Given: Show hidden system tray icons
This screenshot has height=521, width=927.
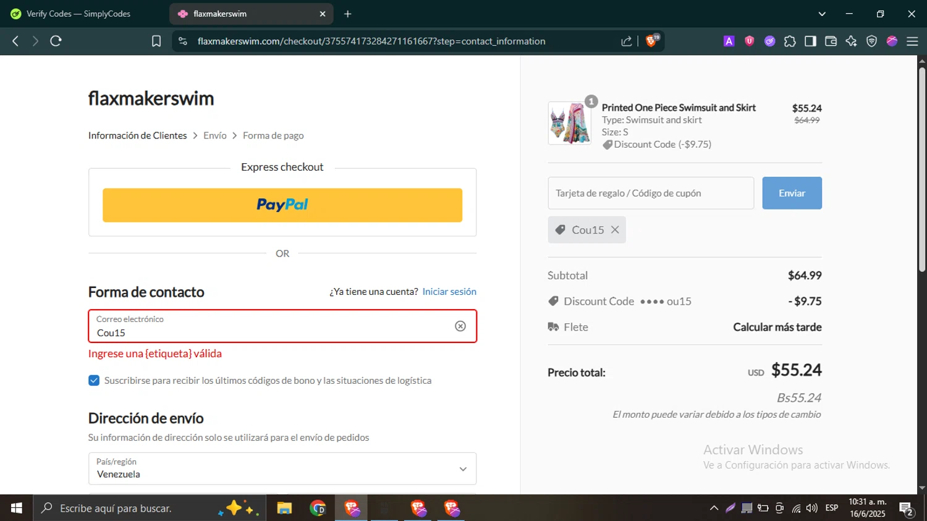Looking at the screenshot, I should tap(714, 508).
